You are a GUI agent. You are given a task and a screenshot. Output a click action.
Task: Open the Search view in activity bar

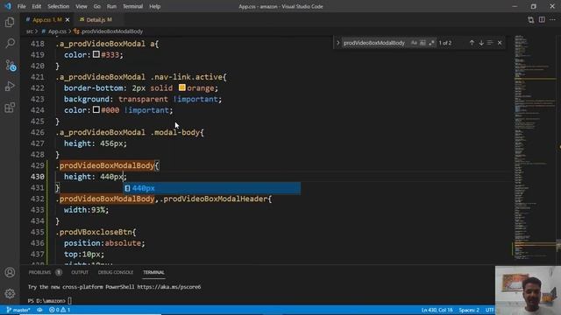[x=10, y=43]
